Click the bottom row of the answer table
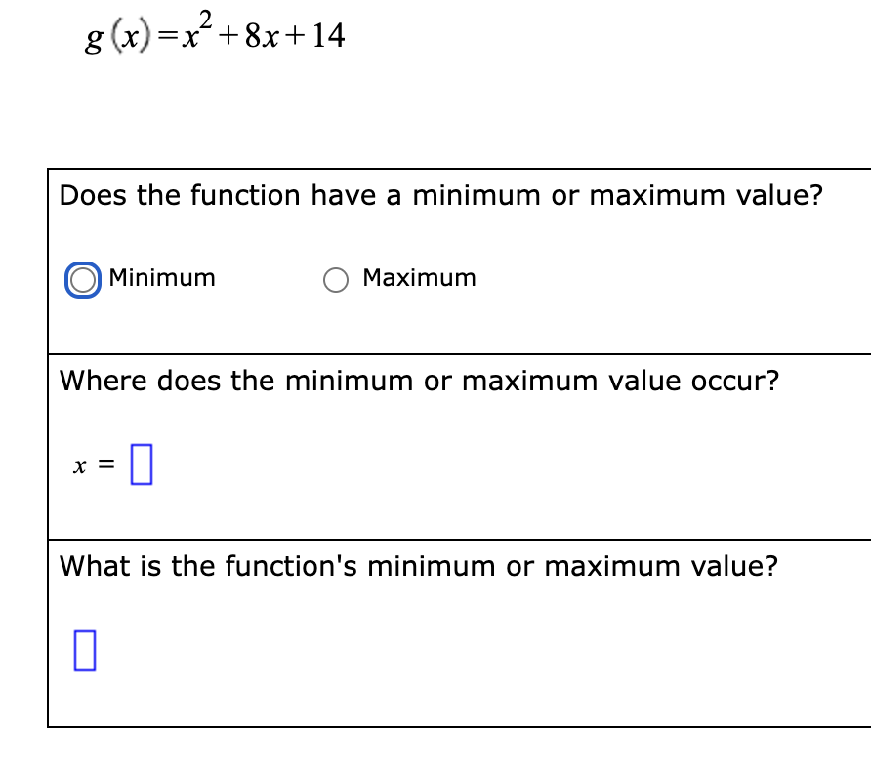The image size is (871, 767). pos(439,629)
